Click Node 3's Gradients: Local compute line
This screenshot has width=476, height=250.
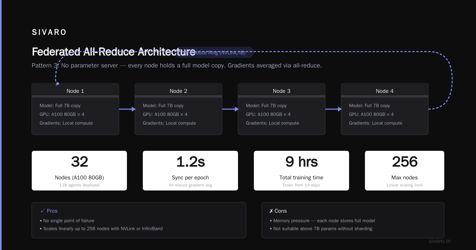pos(273,123)
